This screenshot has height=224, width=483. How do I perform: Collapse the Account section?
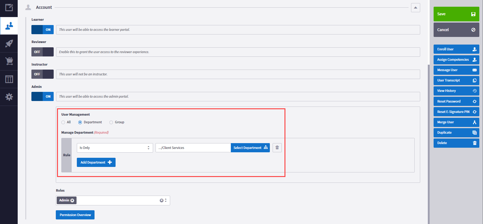[415, 8]
